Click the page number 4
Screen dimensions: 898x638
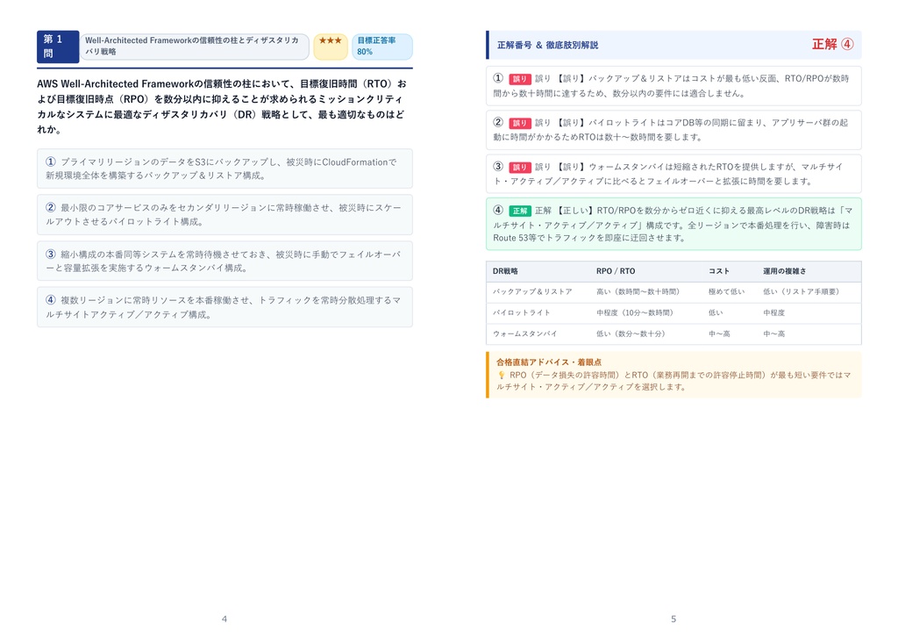224,619
